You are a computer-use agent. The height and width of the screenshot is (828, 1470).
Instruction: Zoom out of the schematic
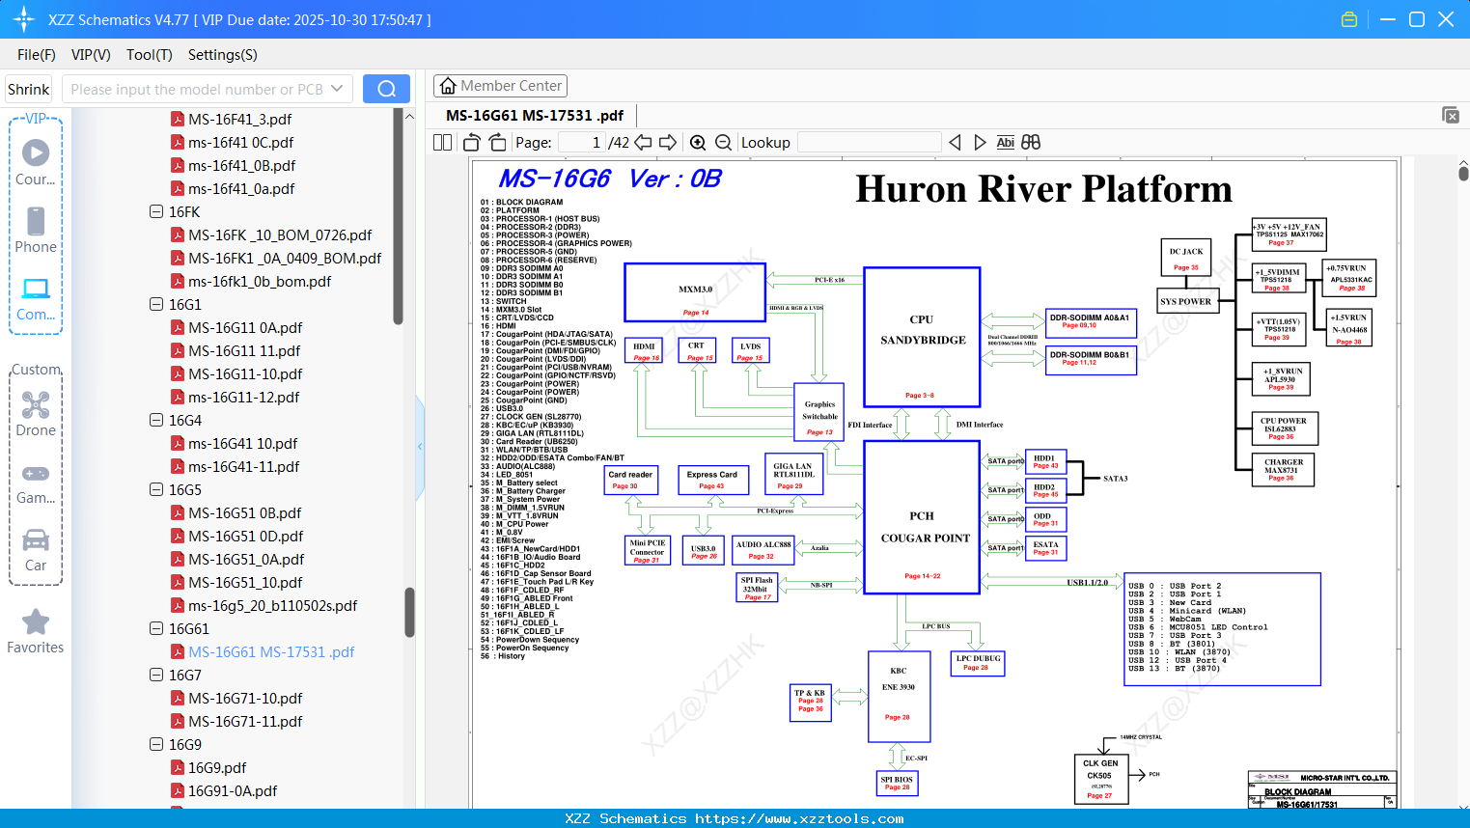723,142
